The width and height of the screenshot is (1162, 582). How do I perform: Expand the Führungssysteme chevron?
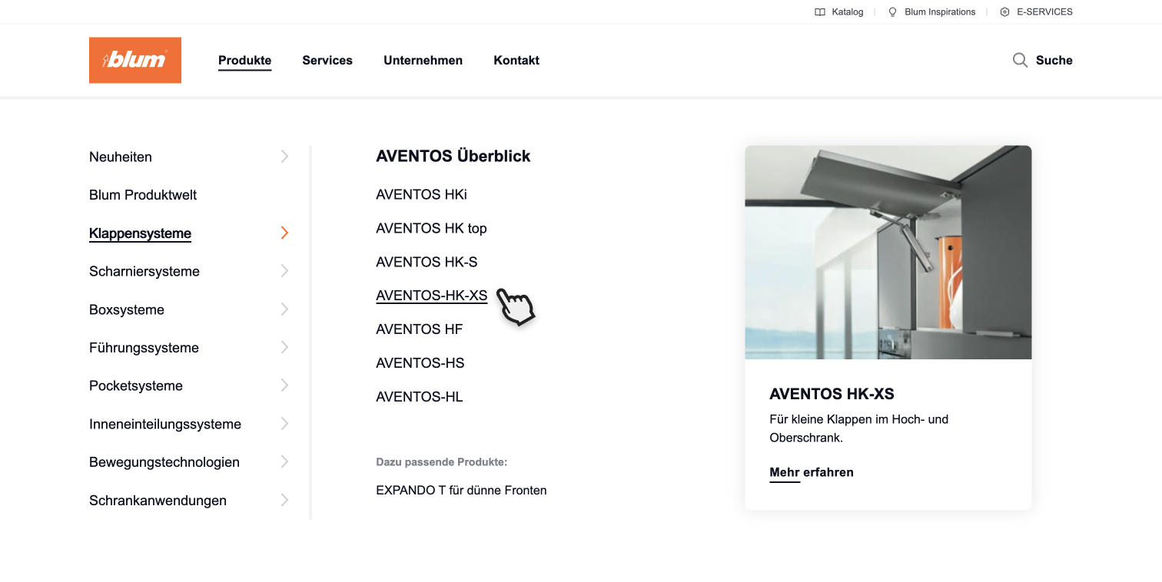click(284, 347)
